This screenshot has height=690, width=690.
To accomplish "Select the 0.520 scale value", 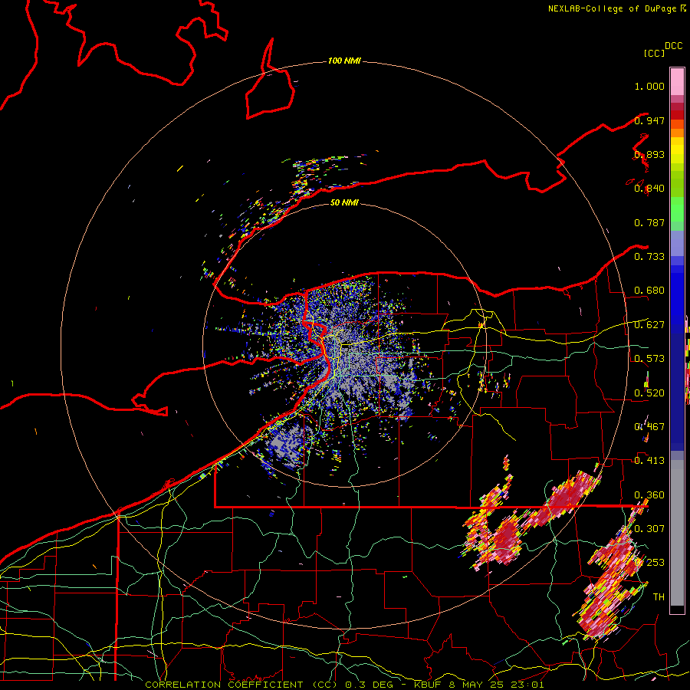I will [649, 393].
